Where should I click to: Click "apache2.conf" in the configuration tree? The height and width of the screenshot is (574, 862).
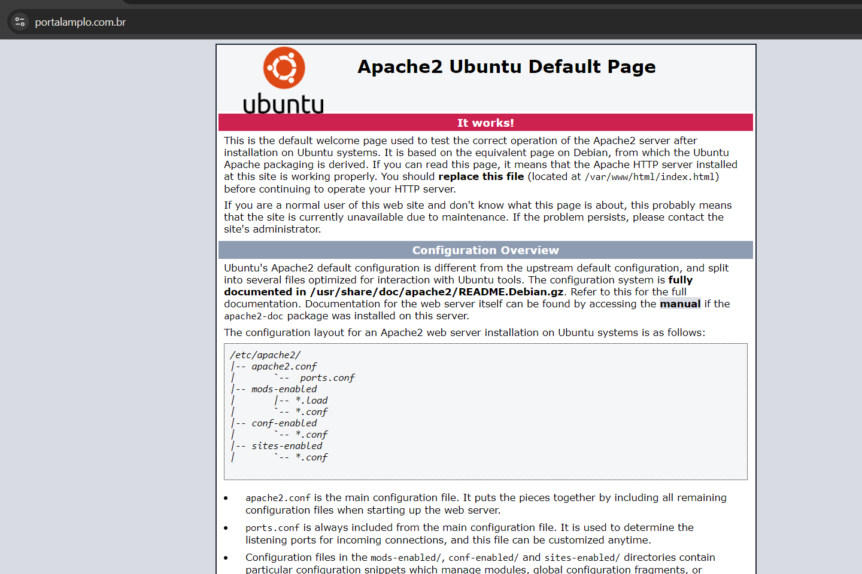(284, 367)
